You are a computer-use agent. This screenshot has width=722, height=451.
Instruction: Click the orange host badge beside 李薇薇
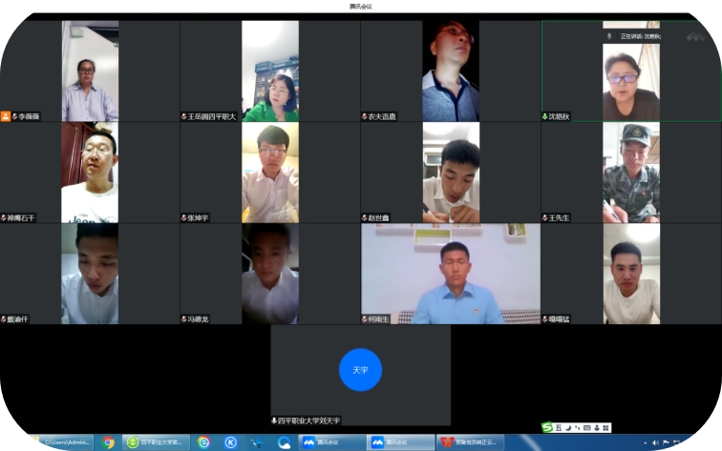click(x=6, y=116)
